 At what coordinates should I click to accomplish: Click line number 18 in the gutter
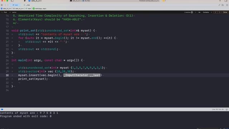tap(7, 31)
